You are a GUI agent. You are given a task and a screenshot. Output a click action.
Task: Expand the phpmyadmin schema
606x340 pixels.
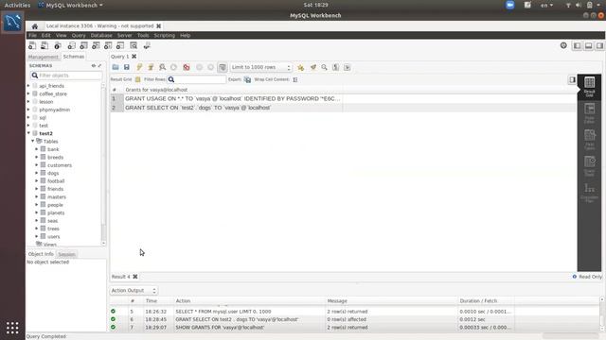pyautogui.click(x=28, y=110)
